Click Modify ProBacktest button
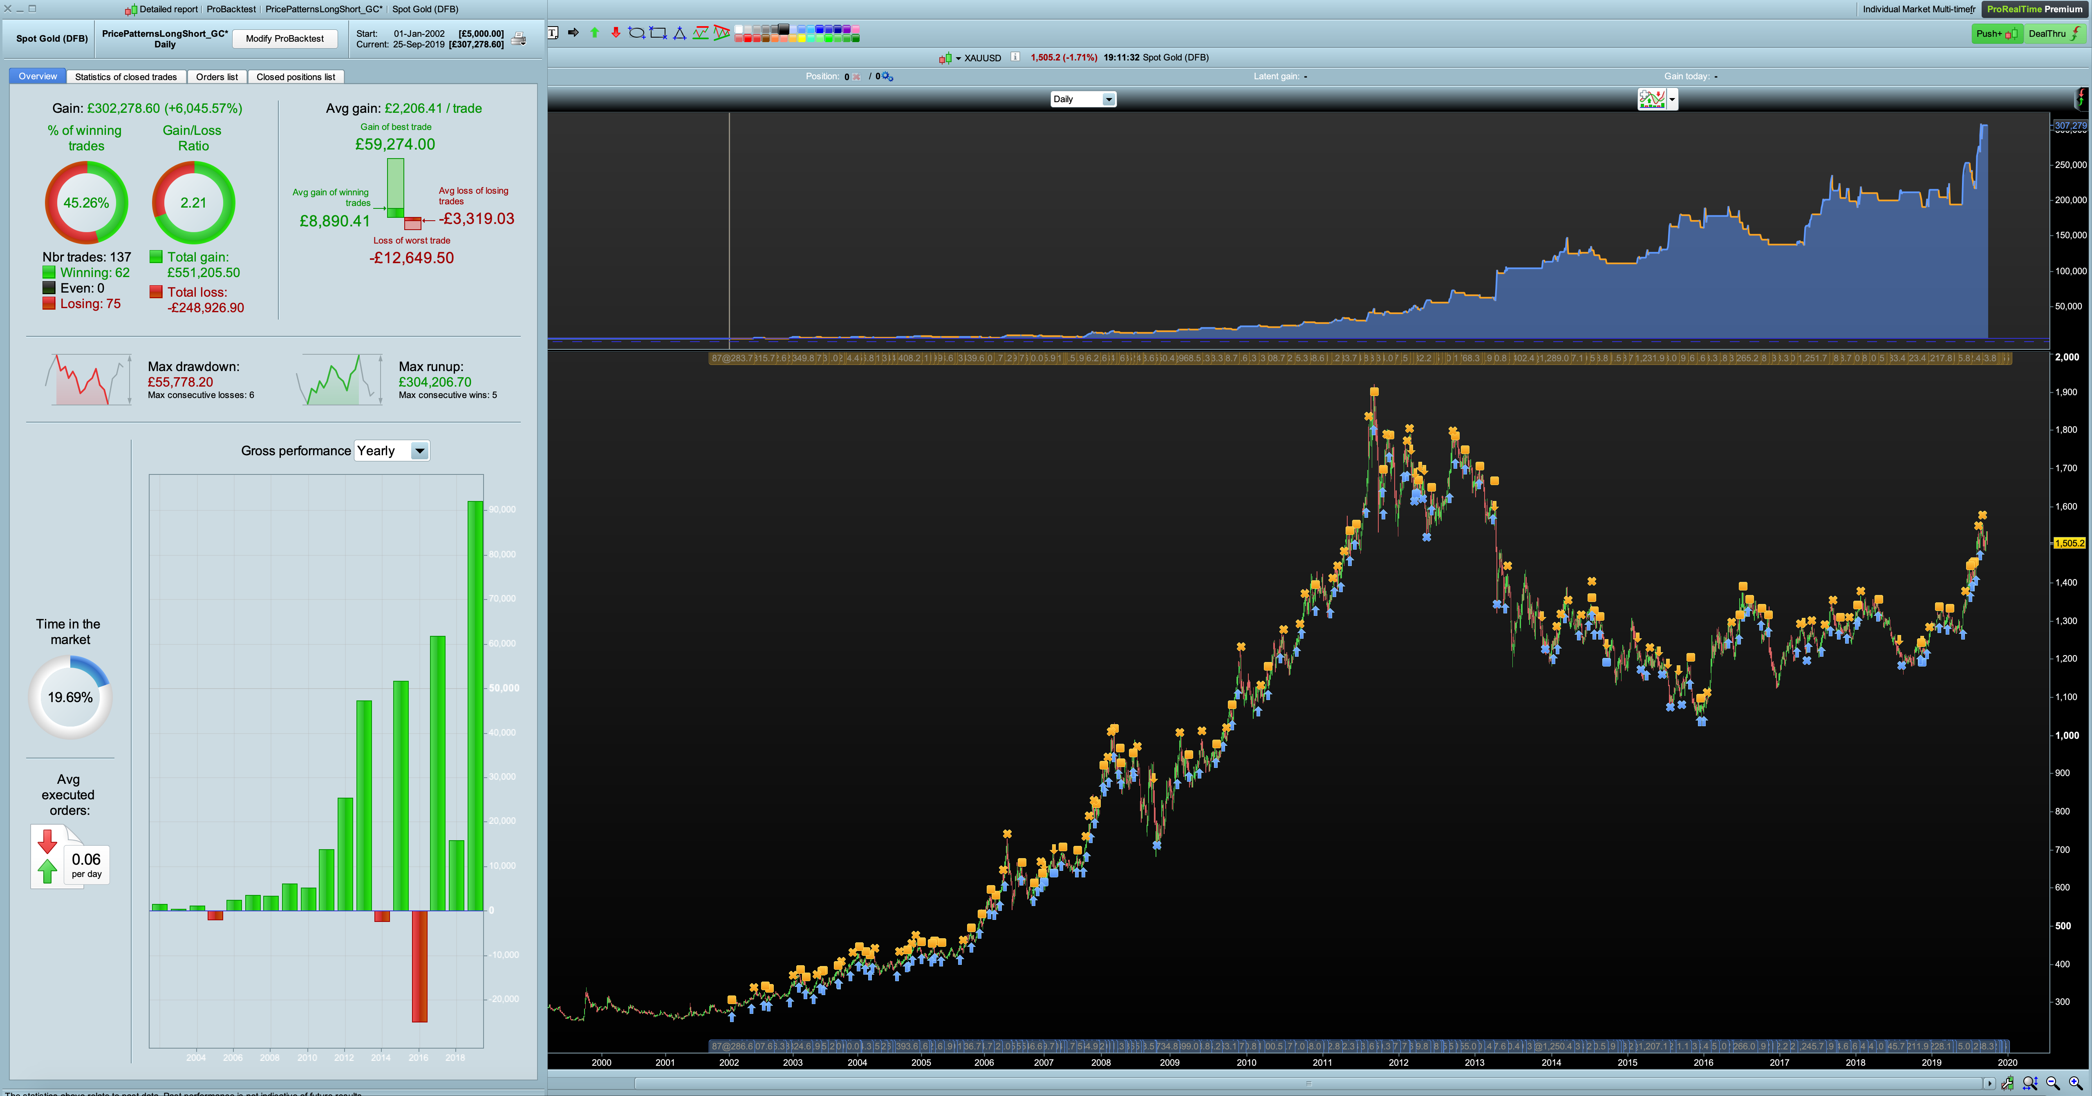The width and height of the screenshot is (2092, 1096). click(x=284, y=38)
